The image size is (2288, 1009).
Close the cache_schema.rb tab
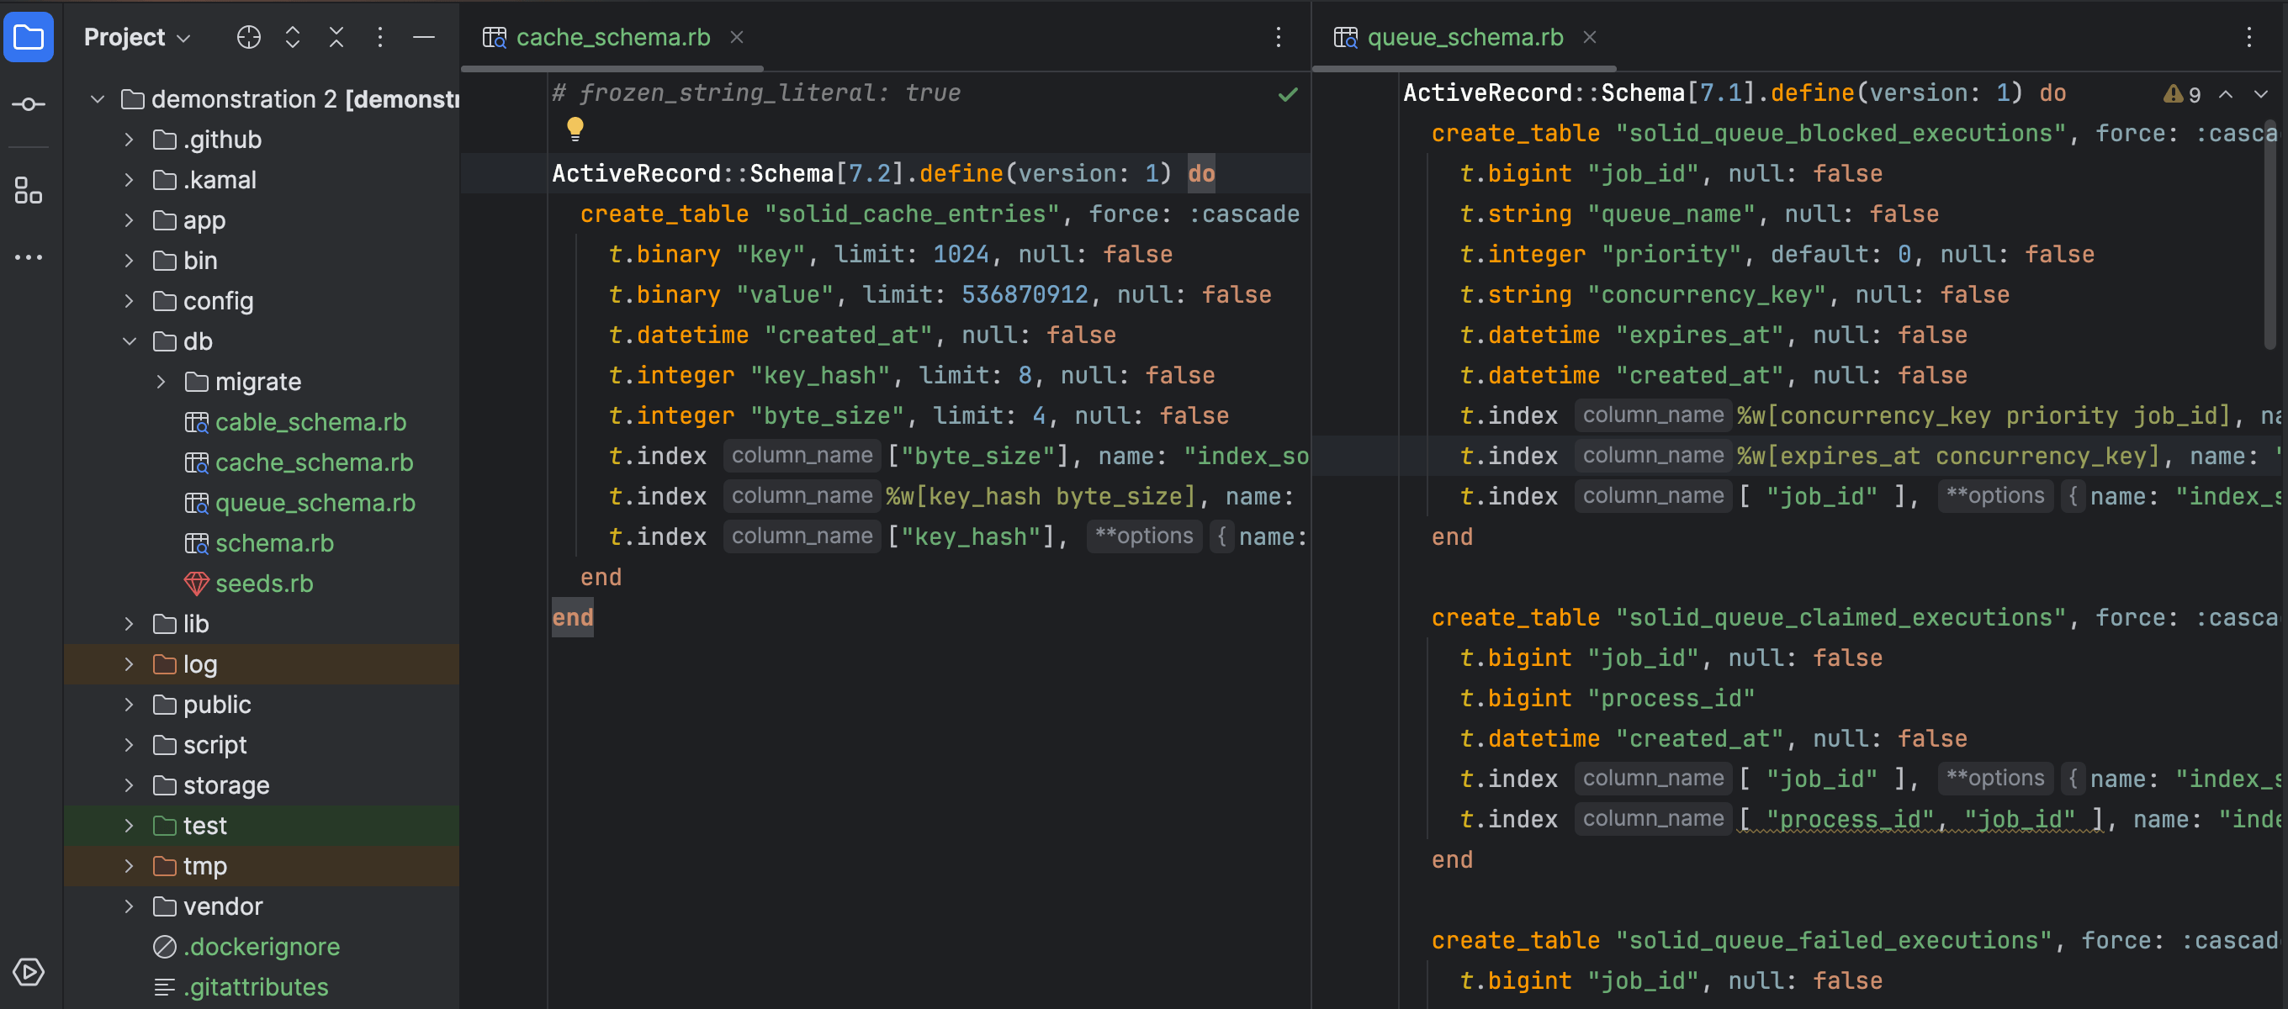pyautogui.click(x=736, y=37)
